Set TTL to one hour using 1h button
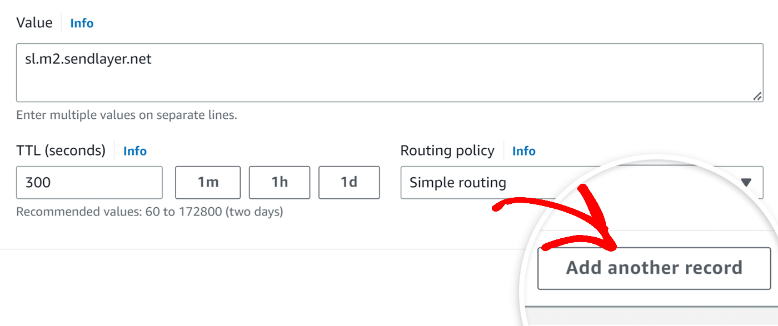This screenshot has height=326, width=778. [x=279, y=182]
